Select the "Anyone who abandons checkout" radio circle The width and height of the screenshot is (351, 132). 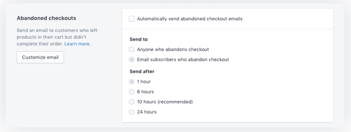[x=132, y=49]
